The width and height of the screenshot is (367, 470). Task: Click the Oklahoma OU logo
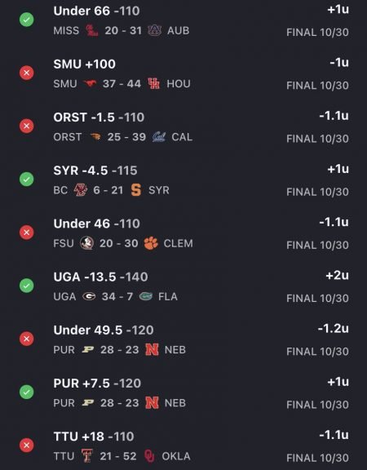pos(149,456)
